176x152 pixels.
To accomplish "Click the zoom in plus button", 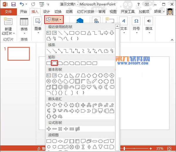I will coord(151,148).
